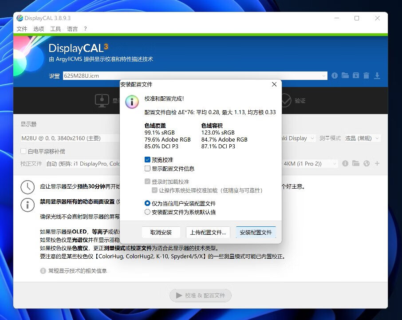
Task: Click the DisplayCAL title bar app icon
Action: [x=20, y=18]
